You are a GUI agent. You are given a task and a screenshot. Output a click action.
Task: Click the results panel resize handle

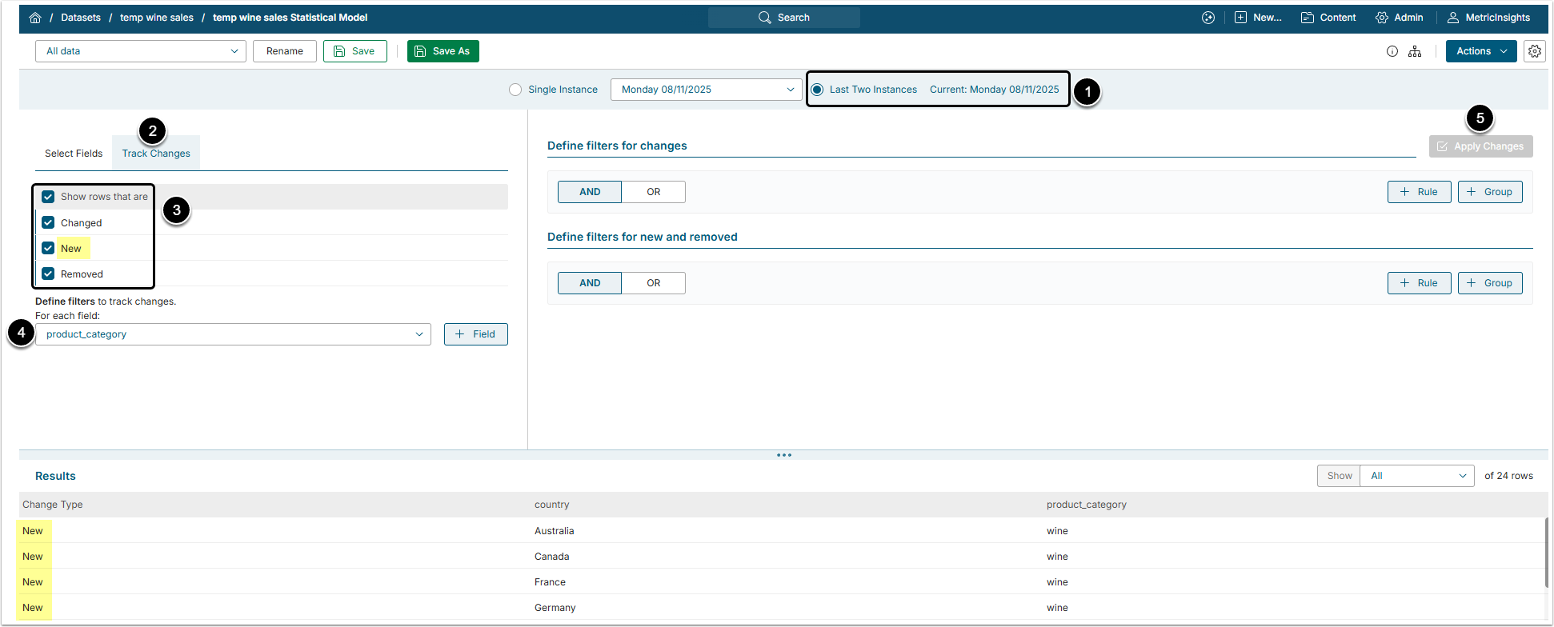click(783, 455)
